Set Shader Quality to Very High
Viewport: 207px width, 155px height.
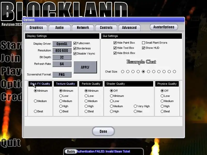coord(135,106)
